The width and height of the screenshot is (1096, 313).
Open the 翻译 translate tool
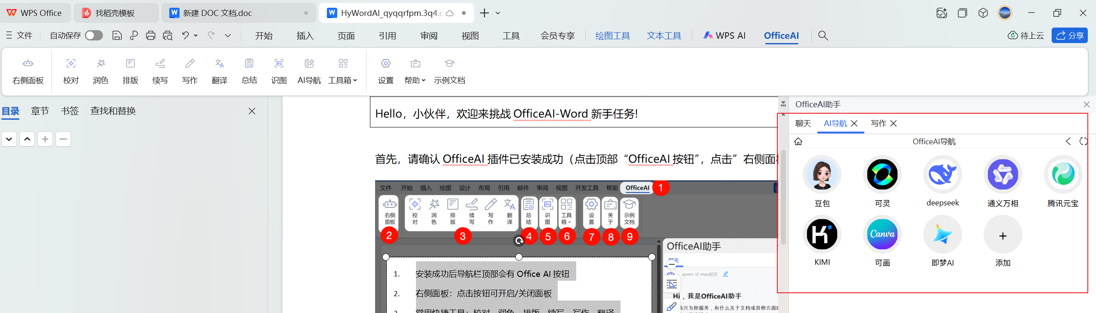pos(220,71)
